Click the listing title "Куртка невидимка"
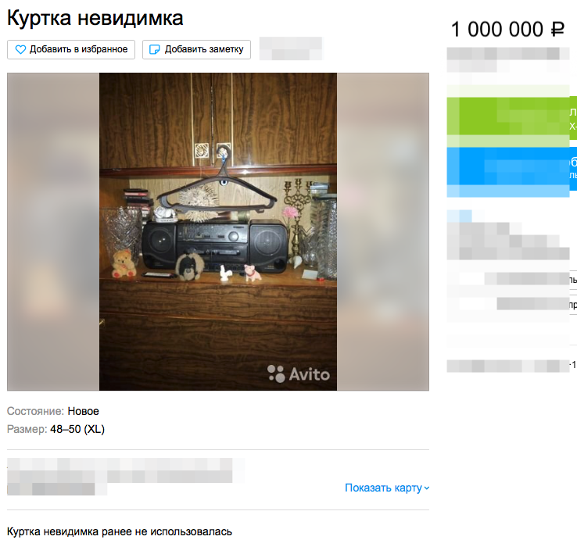 95,18
